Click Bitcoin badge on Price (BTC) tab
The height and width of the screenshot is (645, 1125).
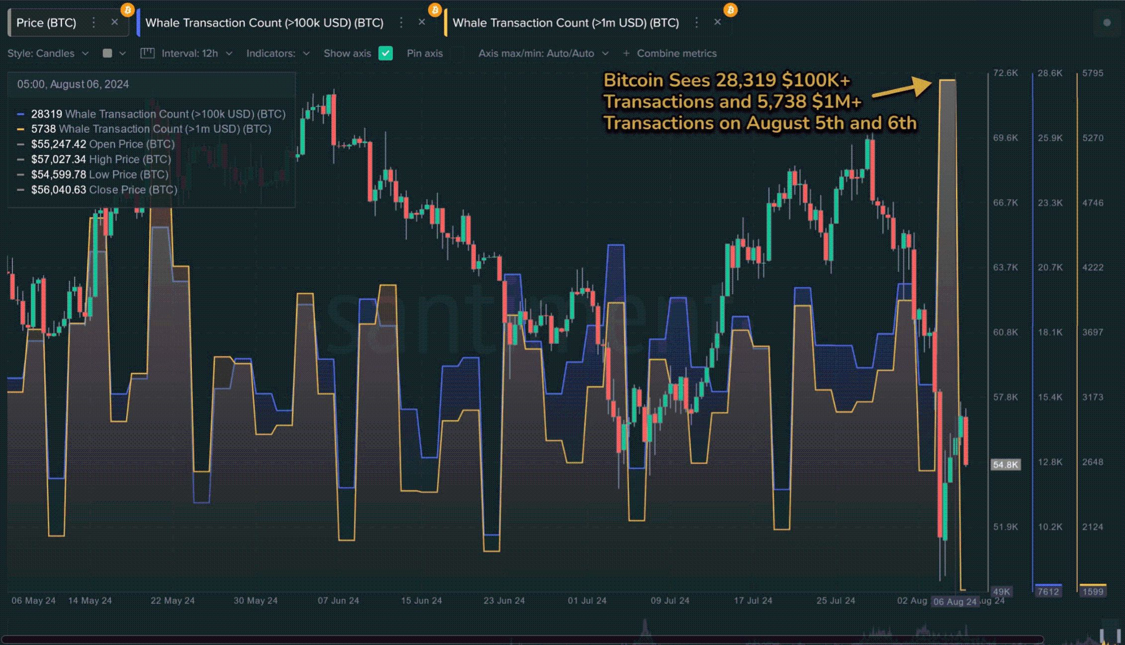coord(128,9)
